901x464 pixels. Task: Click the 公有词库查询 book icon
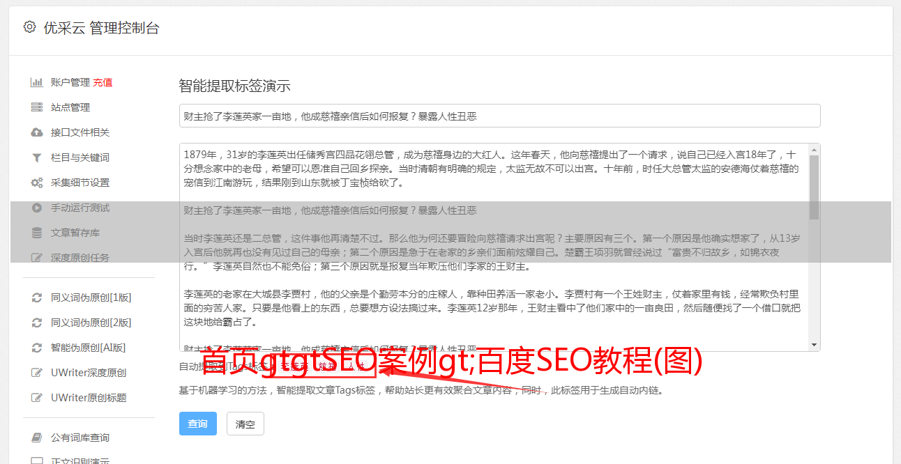click(37, 438)
